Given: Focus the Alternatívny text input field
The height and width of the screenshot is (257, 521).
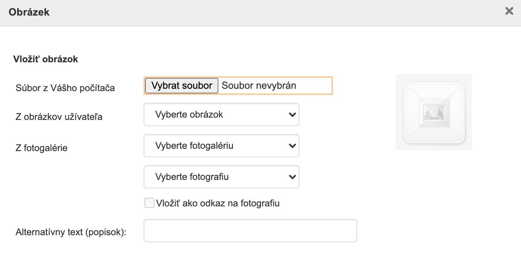Looking at the screenshot, I should tap(250, 231).
